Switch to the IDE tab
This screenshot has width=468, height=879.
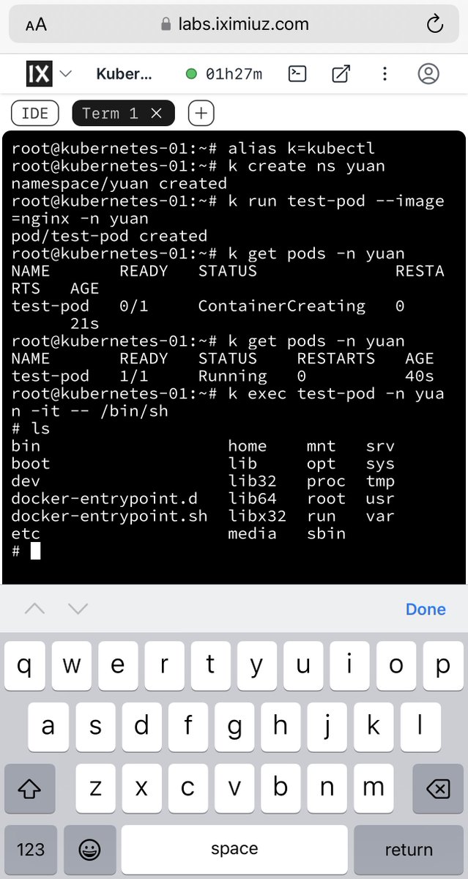tap(35, 113)
